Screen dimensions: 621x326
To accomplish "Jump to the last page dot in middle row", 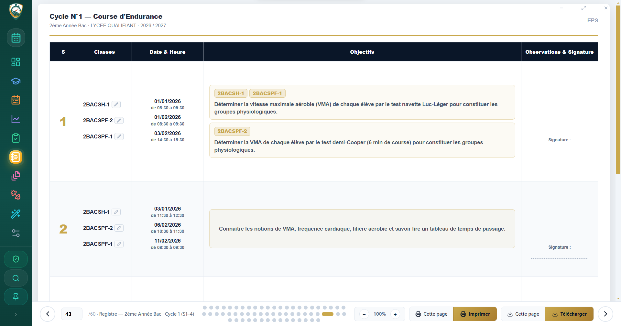I will (344, 314).
